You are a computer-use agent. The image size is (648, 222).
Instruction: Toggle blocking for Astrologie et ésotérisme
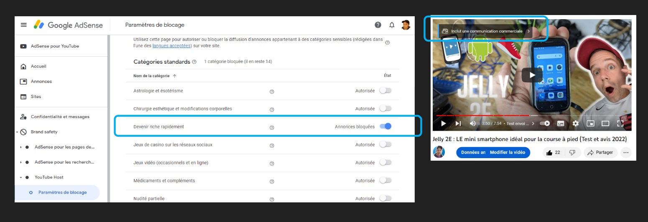pyautogui.click(x=385, y=91)
